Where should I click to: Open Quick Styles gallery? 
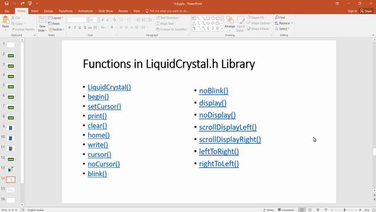click(240, 24)
